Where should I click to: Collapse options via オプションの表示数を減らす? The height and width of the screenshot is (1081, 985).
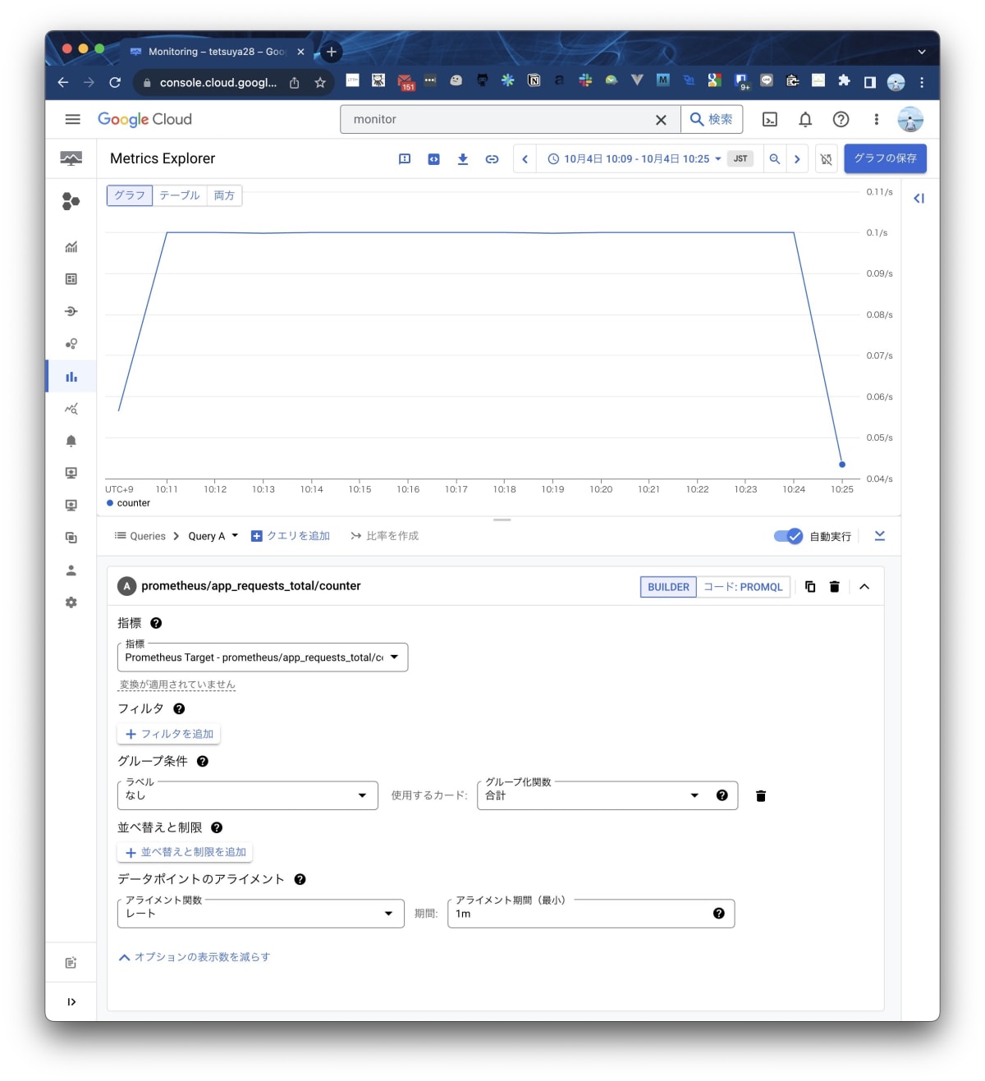195,957
